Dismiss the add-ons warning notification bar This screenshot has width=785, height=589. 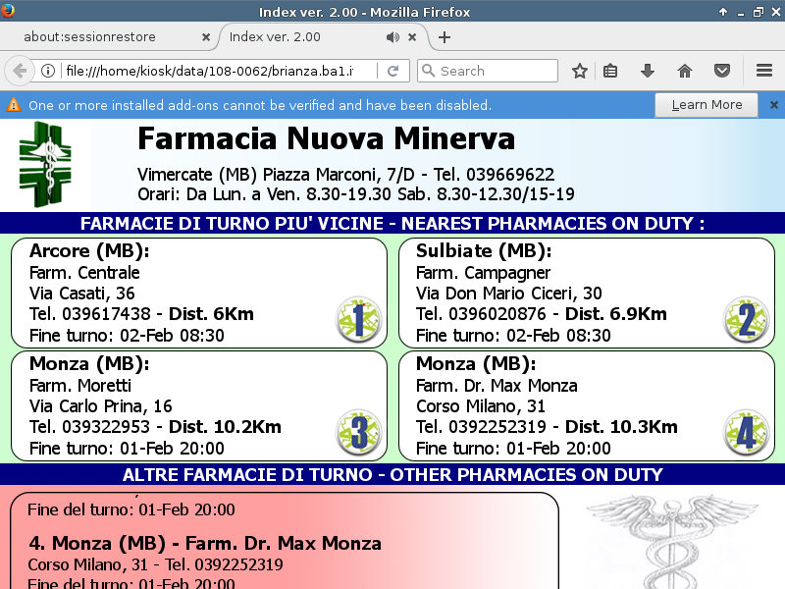773,105
